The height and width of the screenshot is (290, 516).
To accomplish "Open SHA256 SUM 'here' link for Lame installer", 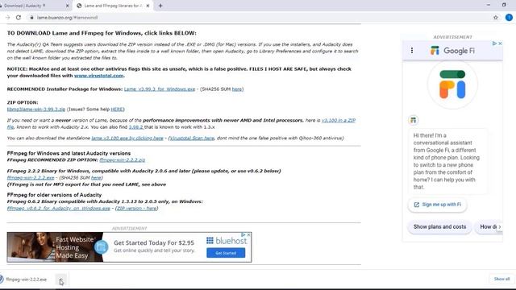I will [237, 89].
